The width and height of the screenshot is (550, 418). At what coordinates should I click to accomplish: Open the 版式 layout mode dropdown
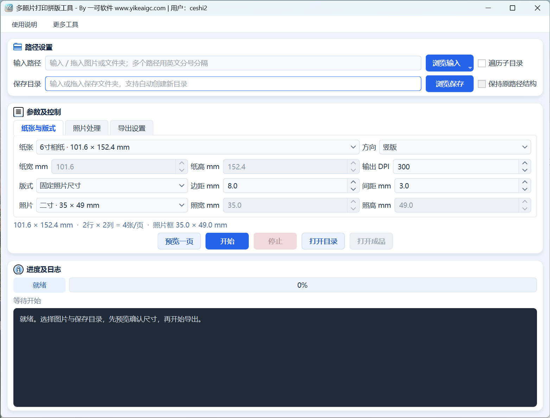112,186
